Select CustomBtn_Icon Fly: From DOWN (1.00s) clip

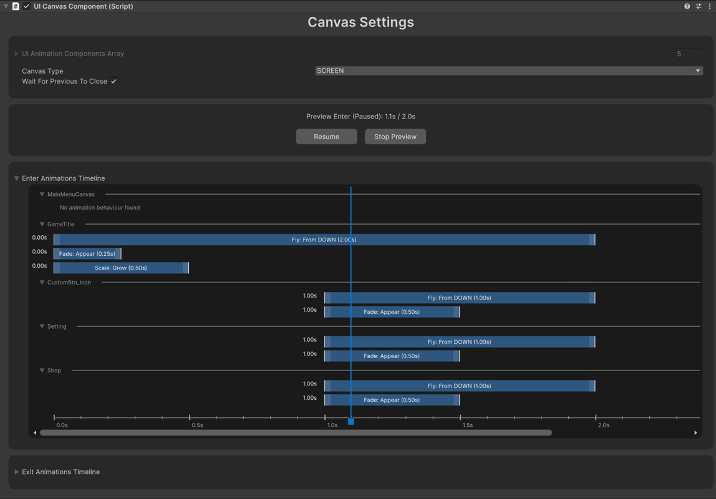click(460, 298)
